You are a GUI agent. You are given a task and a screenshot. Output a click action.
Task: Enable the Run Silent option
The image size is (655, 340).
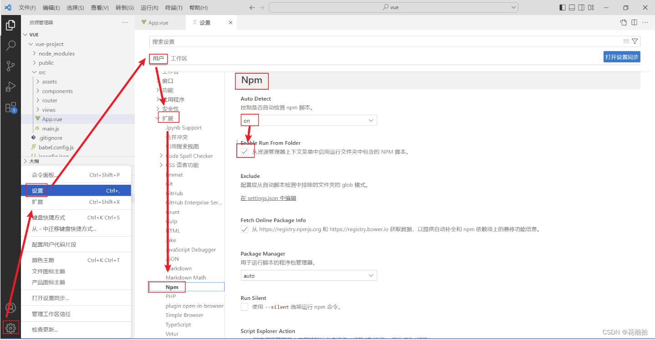tap(245, 307)
